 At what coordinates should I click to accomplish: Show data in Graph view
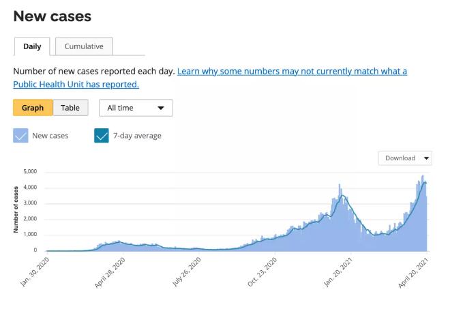(x=33, y=108)
